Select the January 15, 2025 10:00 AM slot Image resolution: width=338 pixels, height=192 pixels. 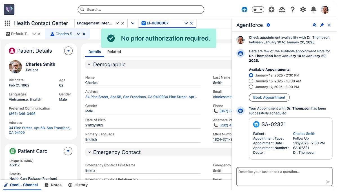pyautogui.click(x=251, y=81)
